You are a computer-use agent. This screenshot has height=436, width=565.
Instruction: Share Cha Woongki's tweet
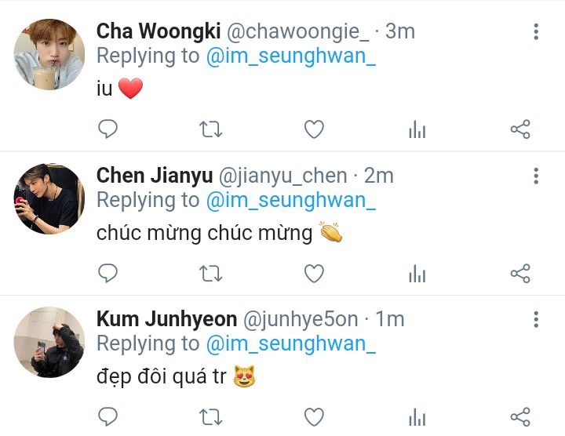520,129
